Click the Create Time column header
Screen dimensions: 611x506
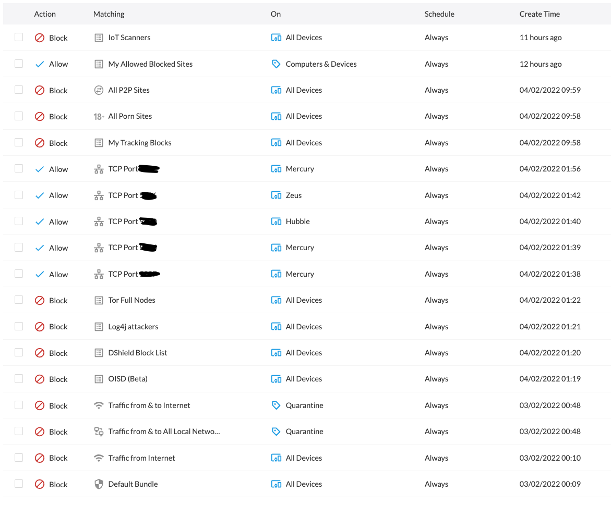[x=539, y=14]
